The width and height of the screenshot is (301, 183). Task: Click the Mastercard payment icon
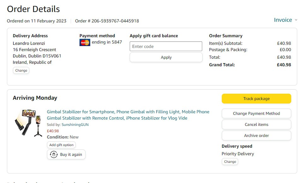tap(85, 42)
